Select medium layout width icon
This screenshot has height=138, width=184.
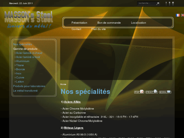point(170,4)
